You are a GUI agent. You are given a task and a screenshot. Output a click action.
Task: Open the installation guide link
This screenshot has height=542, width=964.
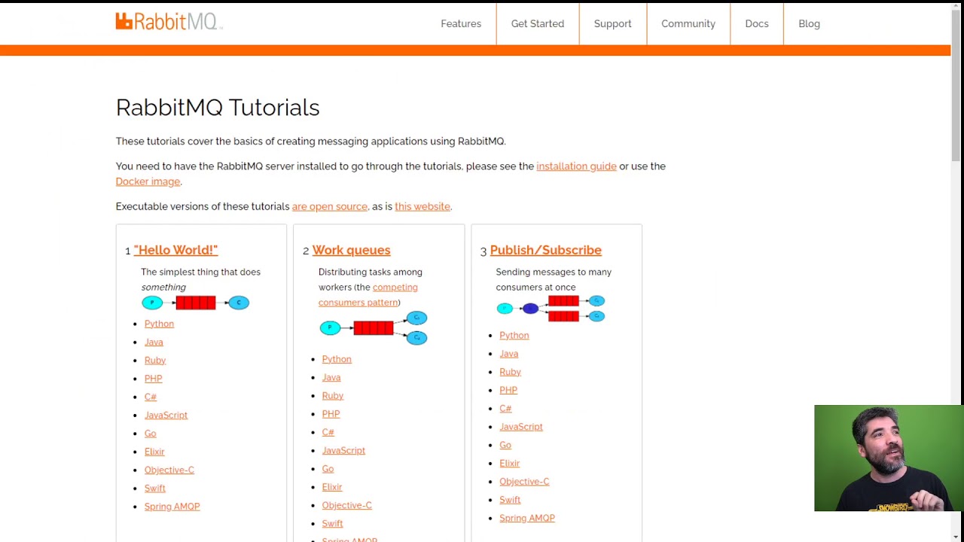[x=576, y=166]
